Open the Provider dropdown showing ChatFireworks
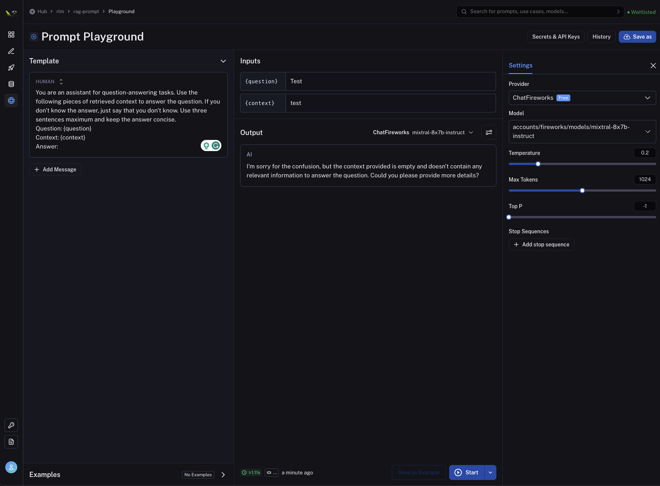 pyautogui.click(x=582, y=98)
